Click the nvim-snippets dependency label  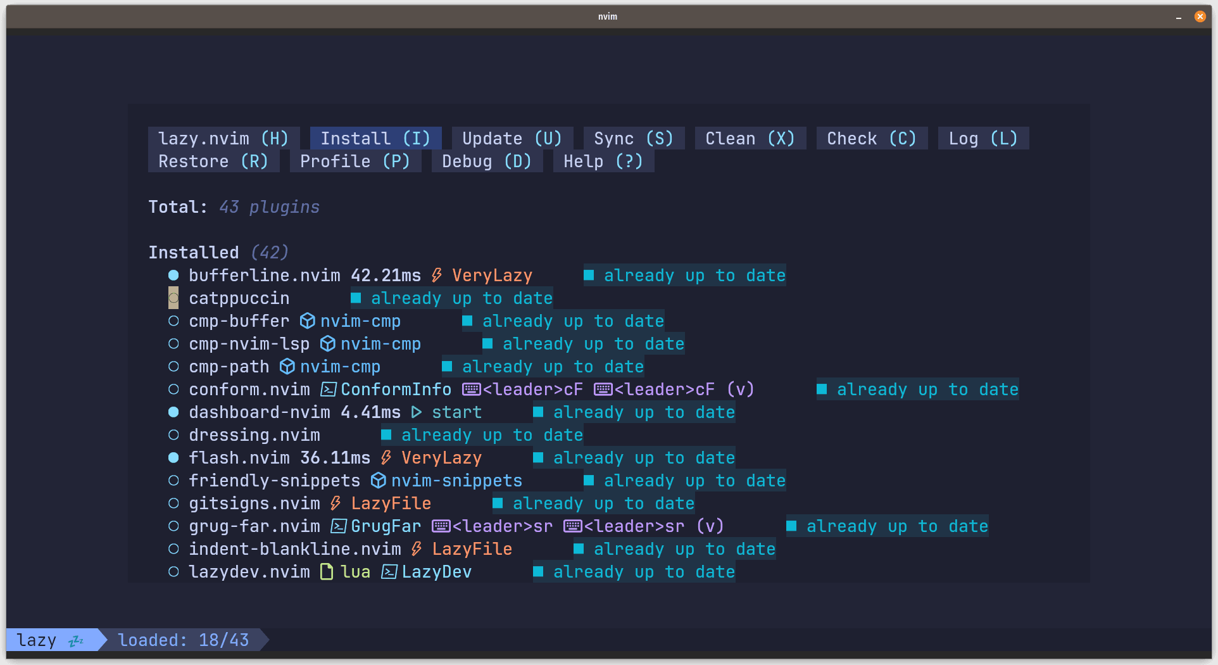pos(456,480)
